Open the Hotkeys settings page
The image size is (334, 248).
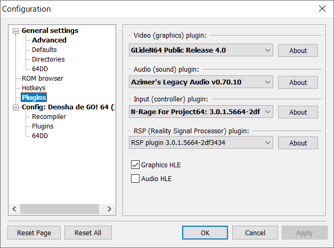[34, 88]
